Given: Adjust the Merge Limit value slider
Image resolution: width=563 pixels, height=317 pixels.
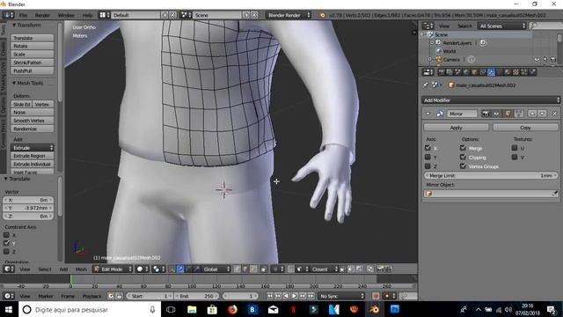Looking at the screenshot, I should click(491, 175).
